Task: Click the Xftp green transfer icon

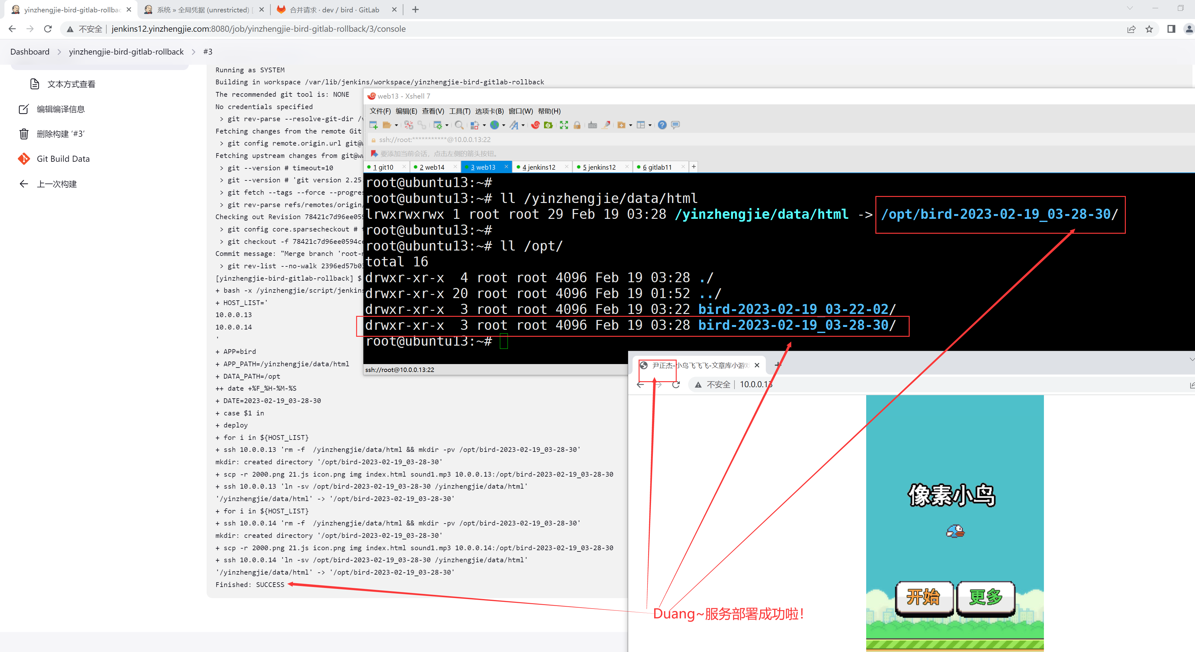Action: point(548,125)
